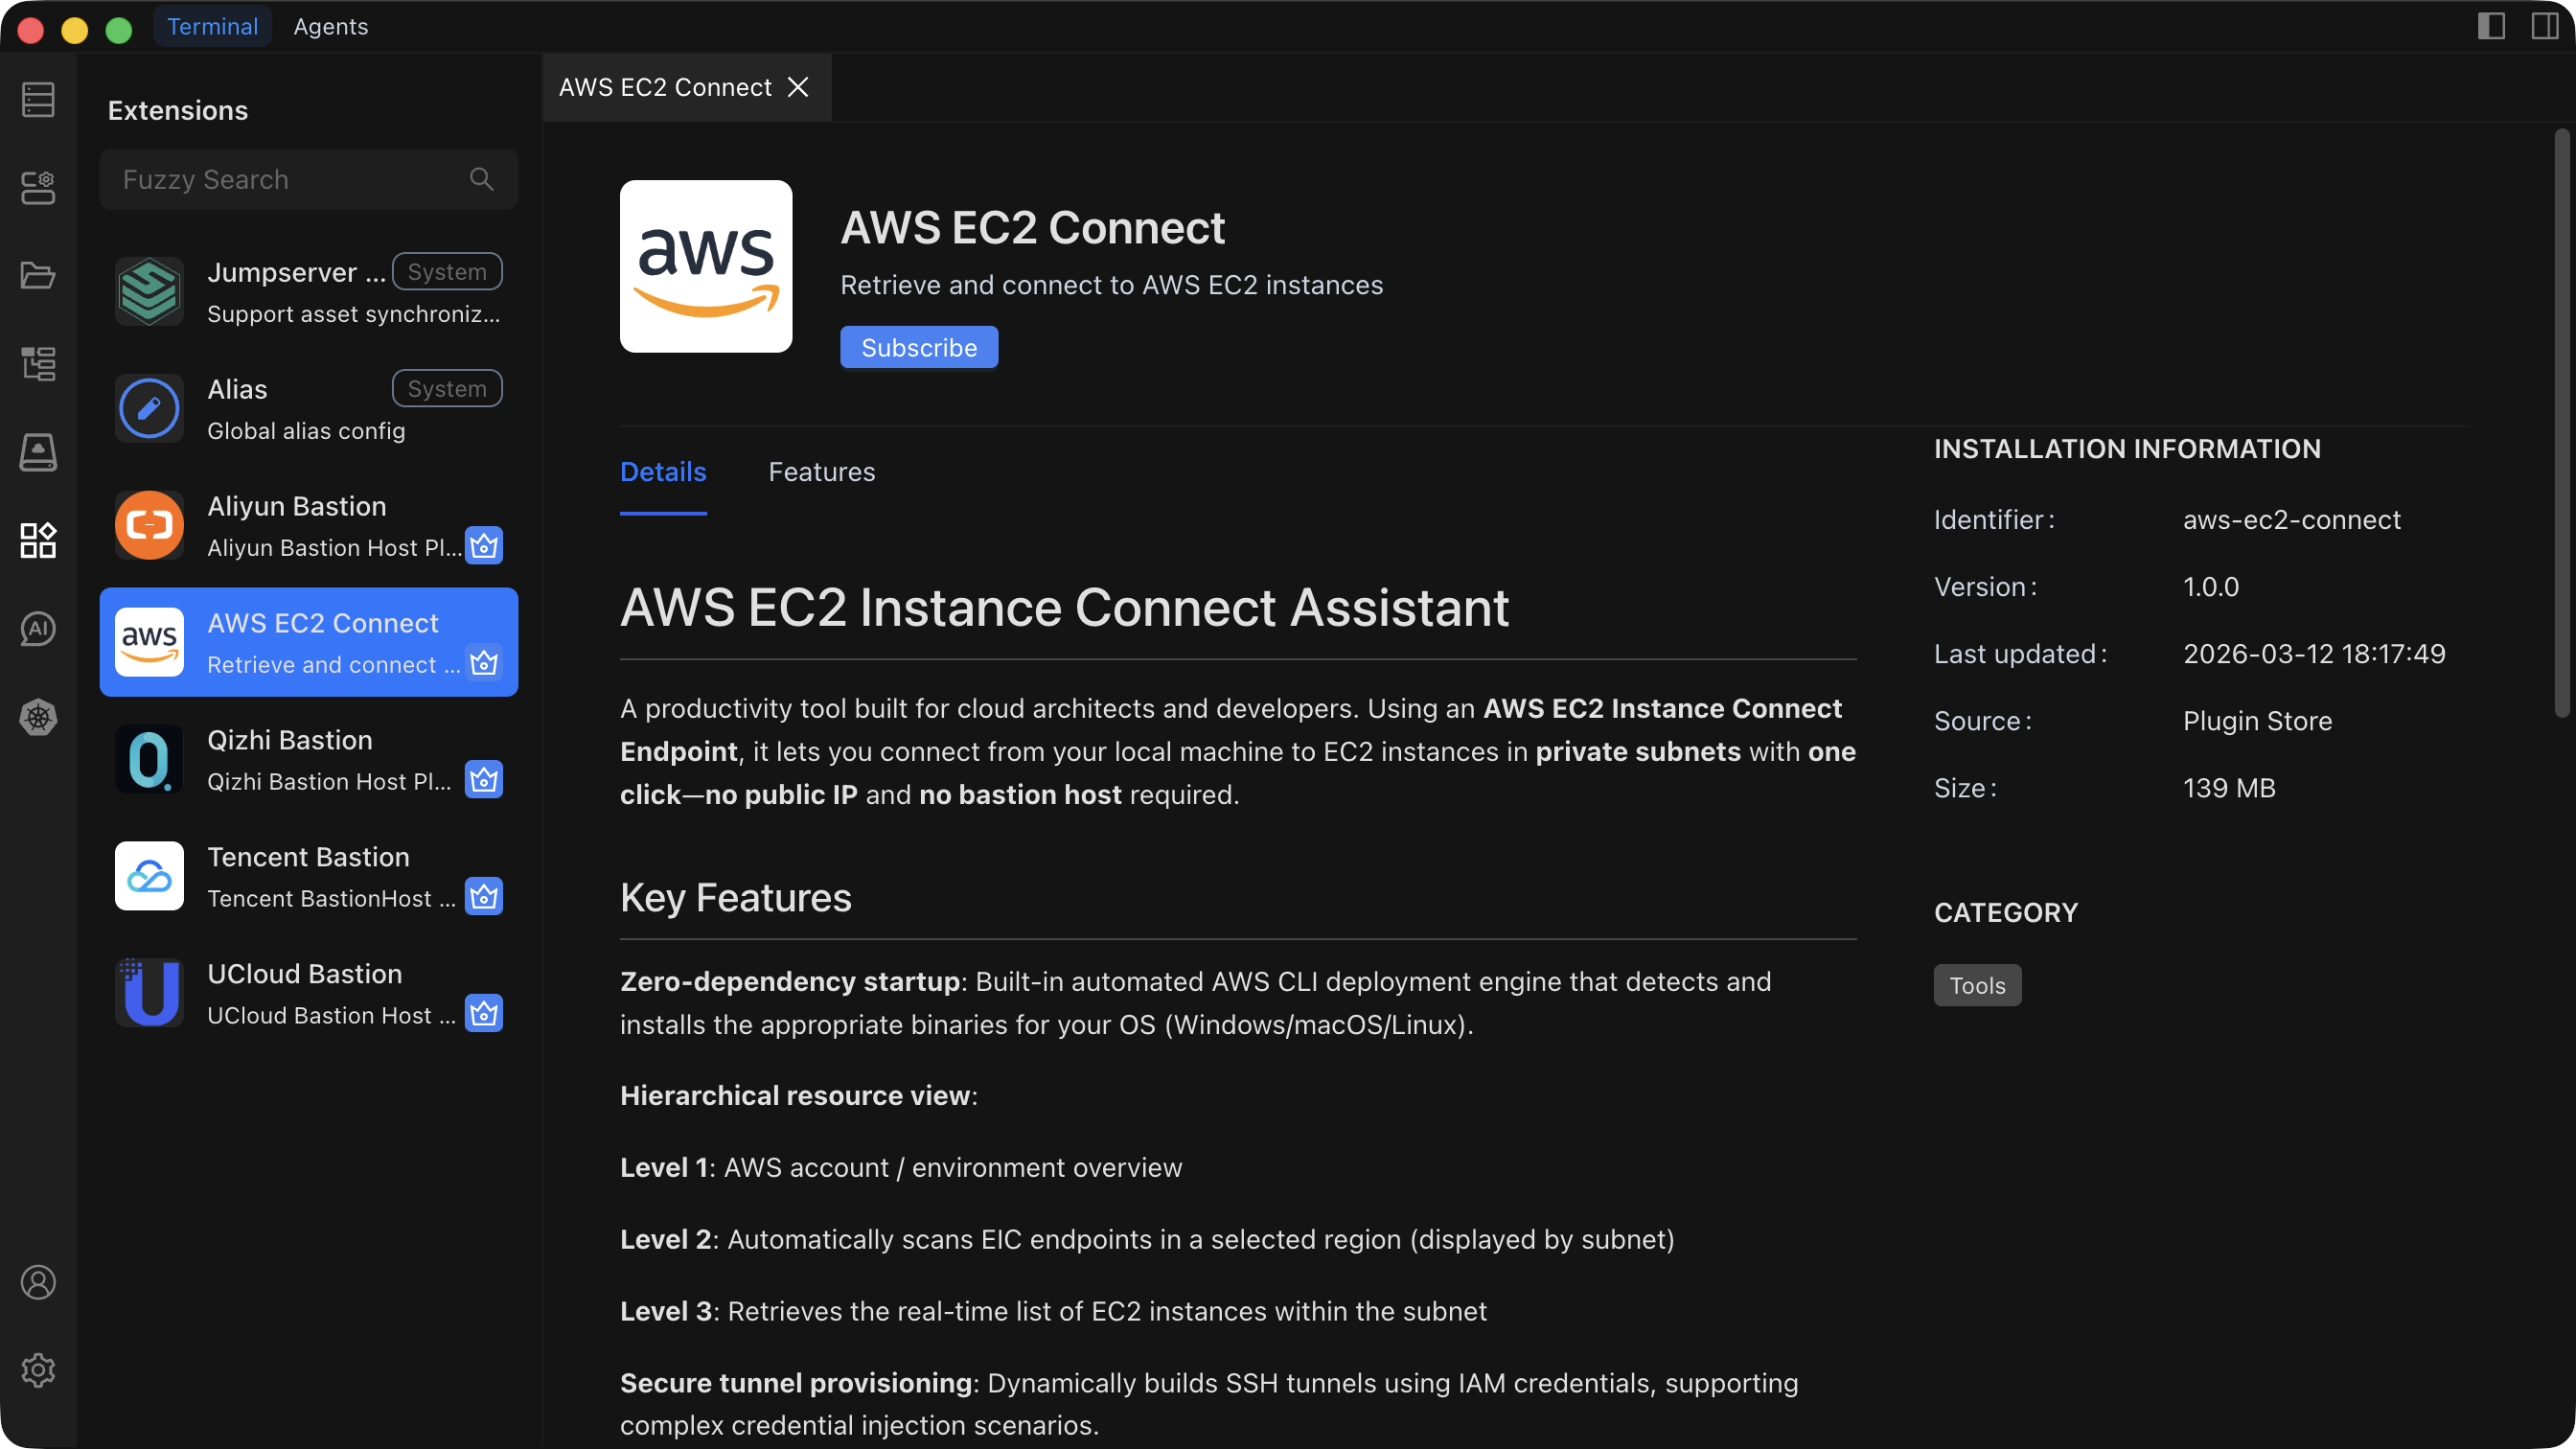
Task: Open the user account icon
Action: coord(38,1282)
